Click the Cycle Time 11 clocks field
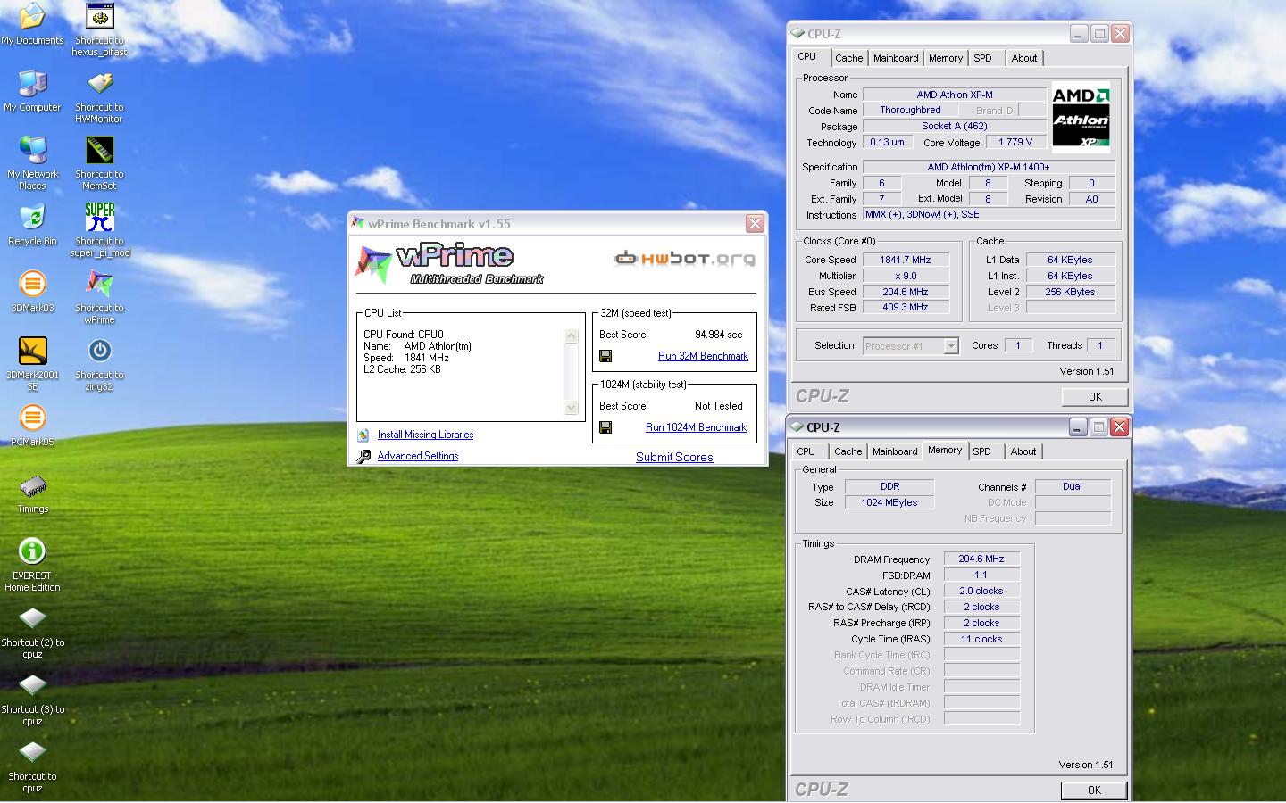The height and width of the screenshot is (803, 1286). (x=981, y=639)
